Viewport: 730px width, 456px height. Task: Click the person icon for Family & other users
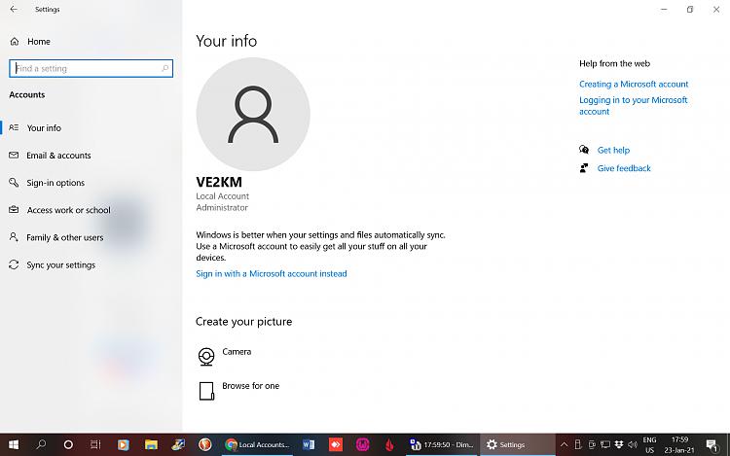(x=14, y=237)
